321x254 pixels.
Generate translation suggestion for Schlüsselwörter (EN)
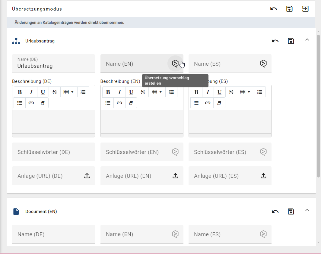175,152
